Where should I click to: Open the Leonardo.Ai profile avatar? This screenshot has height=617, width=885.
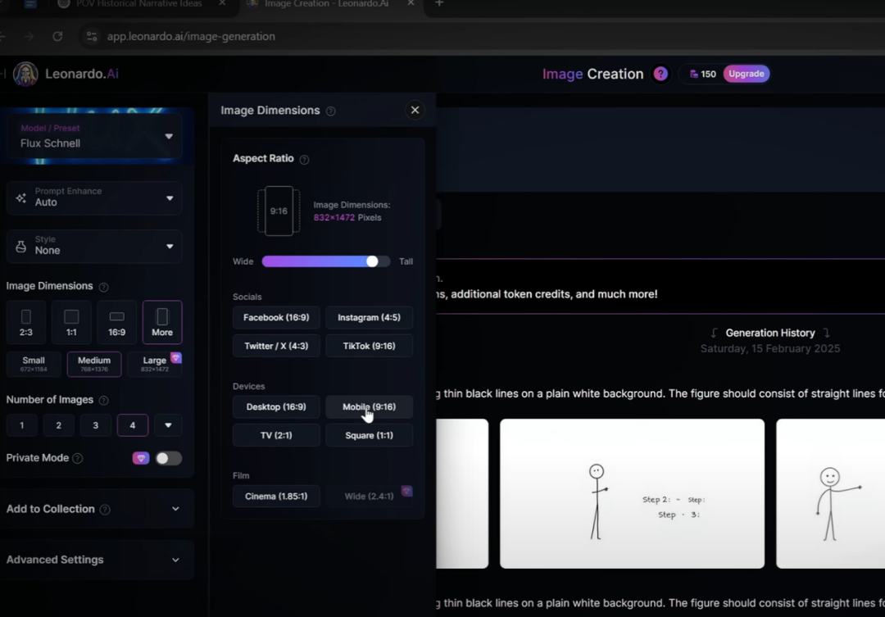(25, 74)
